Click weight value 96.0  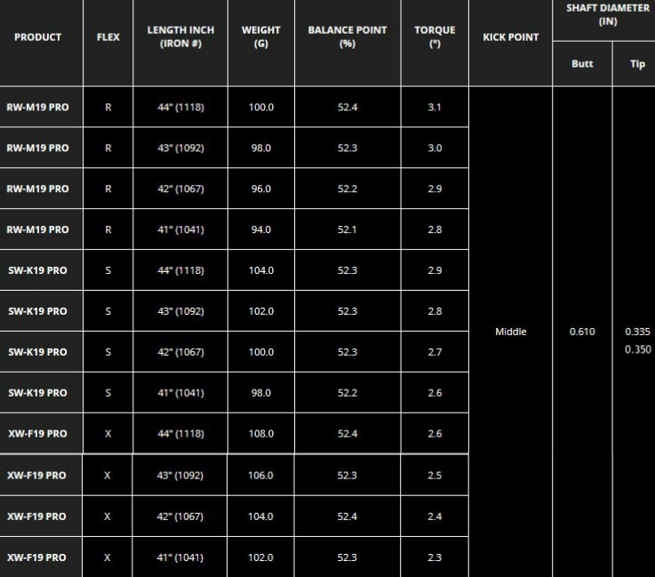261,188
